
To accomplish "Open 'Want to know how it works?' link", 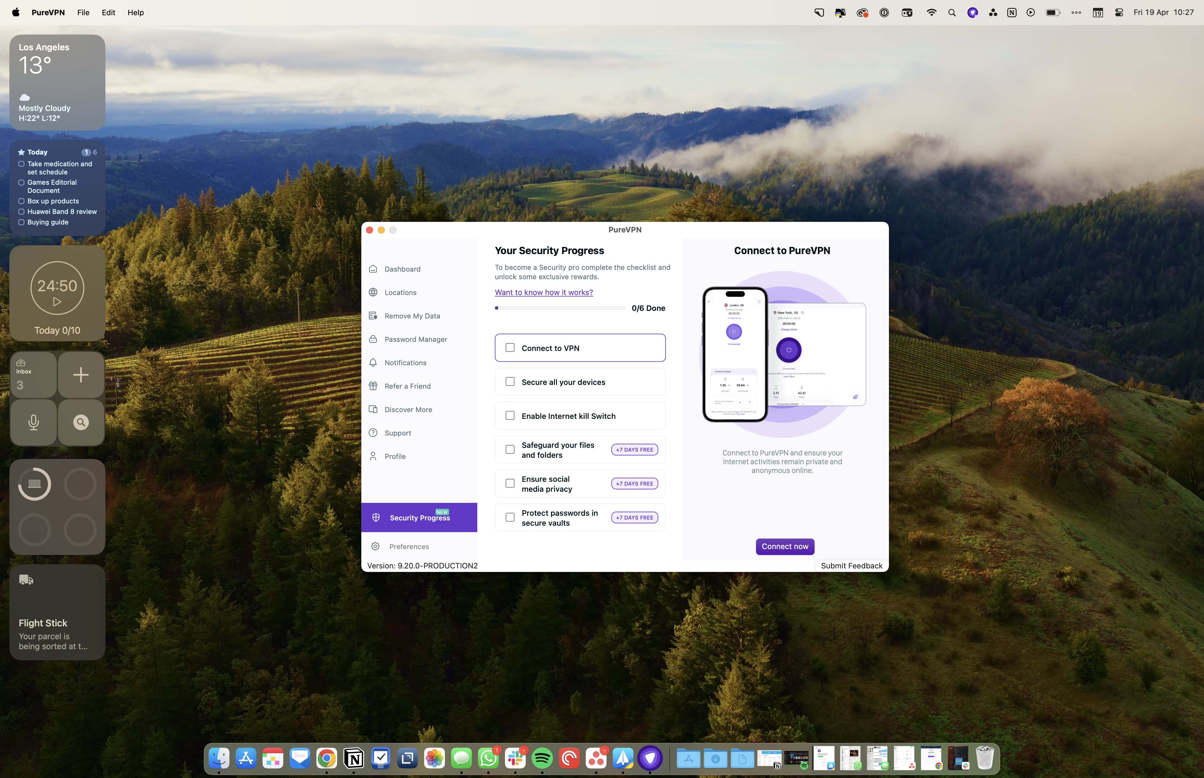I will (544, 292).
